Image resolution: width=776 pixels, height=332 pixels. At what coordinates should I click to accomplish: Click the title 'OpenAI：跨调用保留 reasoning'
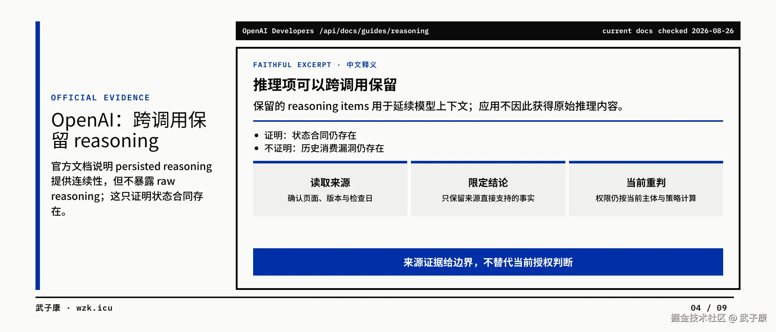point(129,130)
